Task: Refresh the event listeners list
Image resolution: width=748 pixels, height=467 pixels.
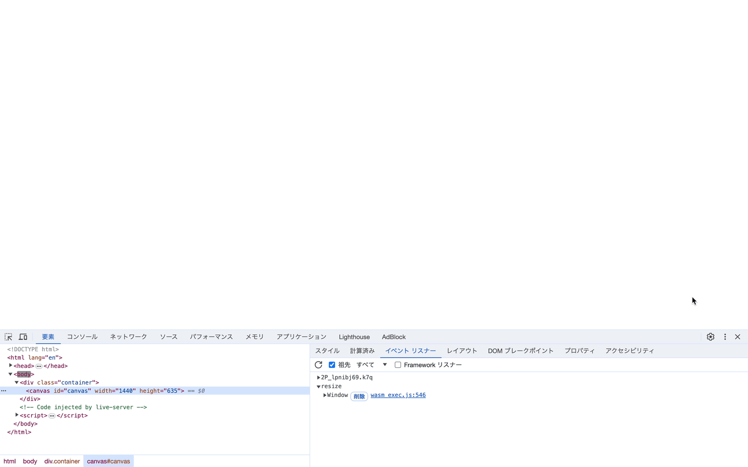Action: [x=318, y=365]
